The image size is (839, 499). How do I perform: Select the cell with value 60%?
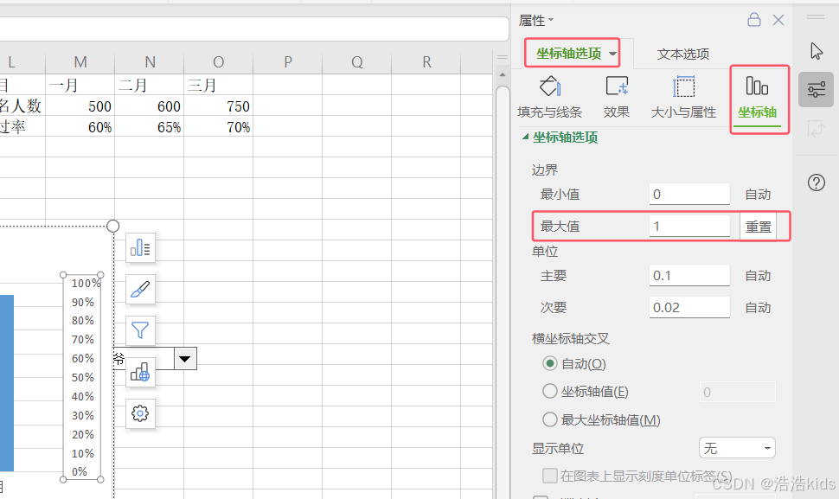(80, 127)
